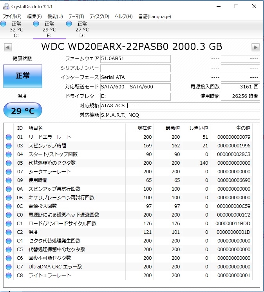Viewport: 264px width, 292px height.
Task: Click the blue 正常 health status button
Action: [x=23, y=76]
